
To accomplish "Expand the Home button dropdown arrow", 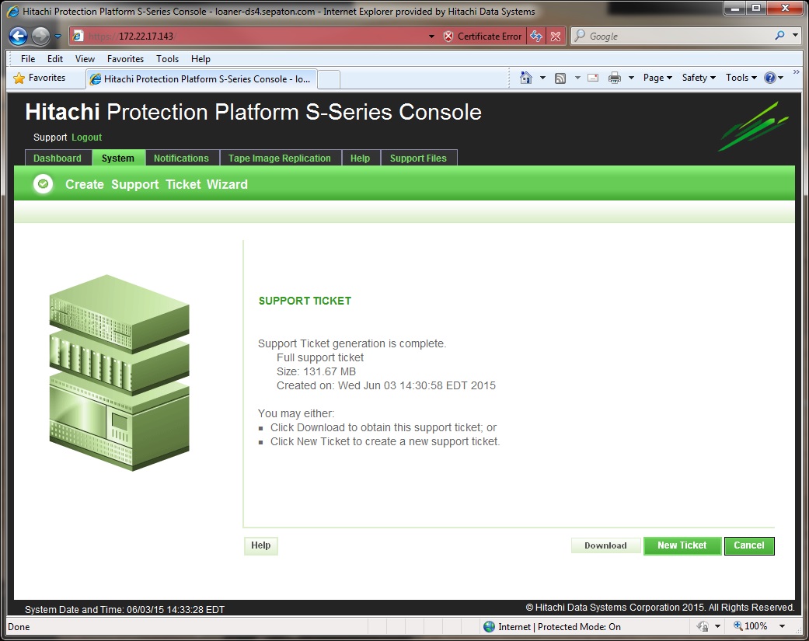I will coord(542,78).
